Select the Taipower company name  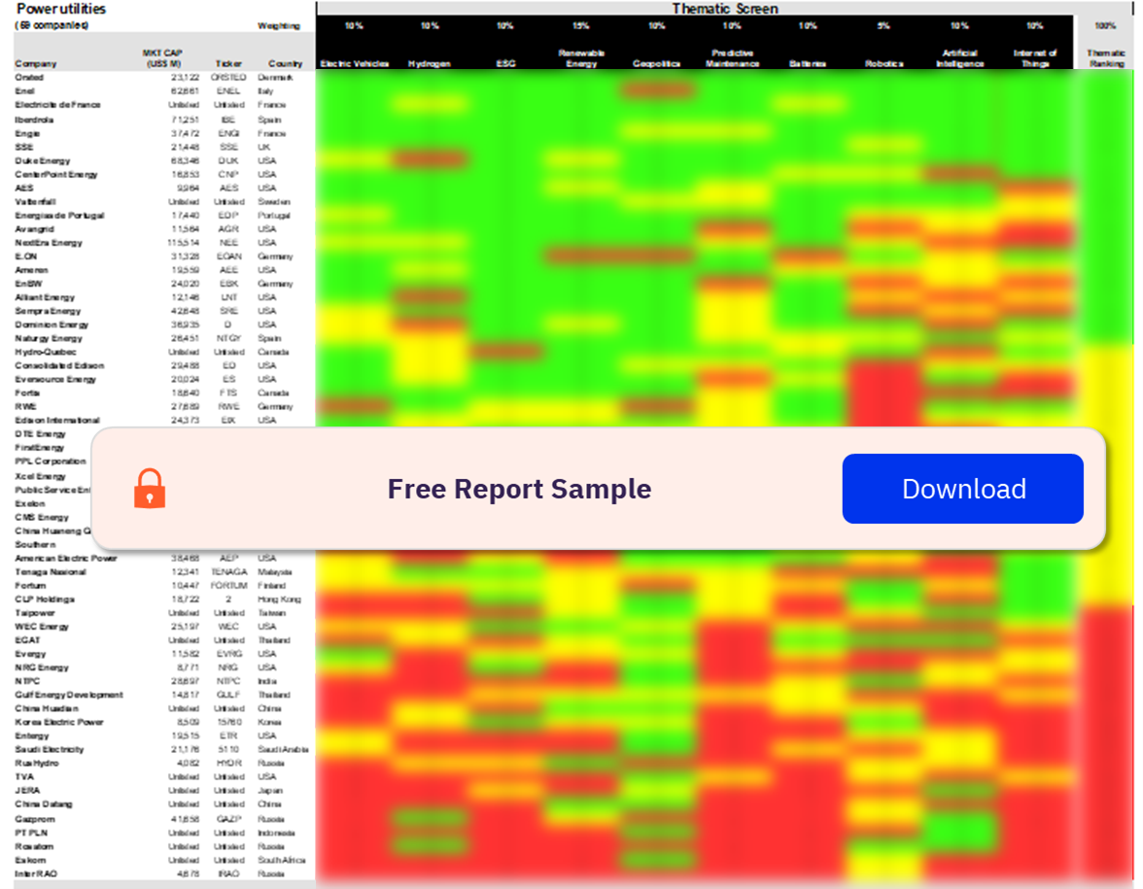pyautogui.click(x=35, y=613)
